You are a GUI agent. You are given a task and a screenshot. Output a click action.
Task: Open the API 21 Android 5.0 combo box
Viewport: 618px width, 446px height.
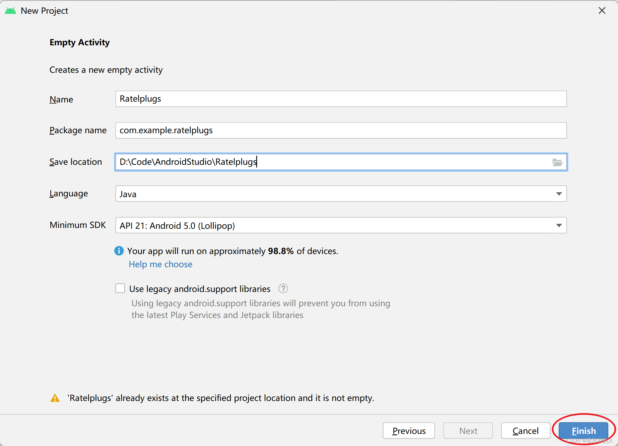341,225
